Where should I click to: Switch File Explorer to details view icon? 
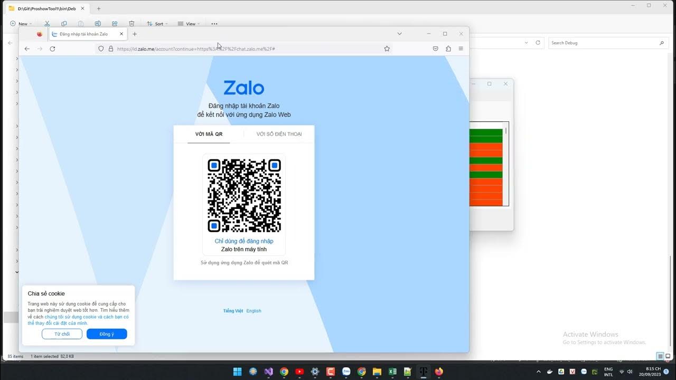coord(660,356)
